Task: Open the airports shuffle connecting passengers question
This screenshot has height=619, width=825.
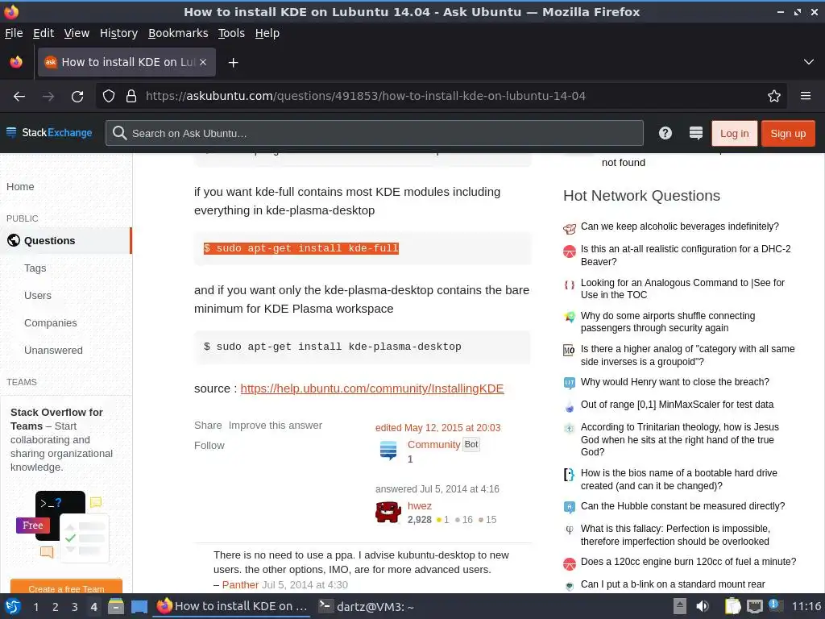Action: pos(668,322)
